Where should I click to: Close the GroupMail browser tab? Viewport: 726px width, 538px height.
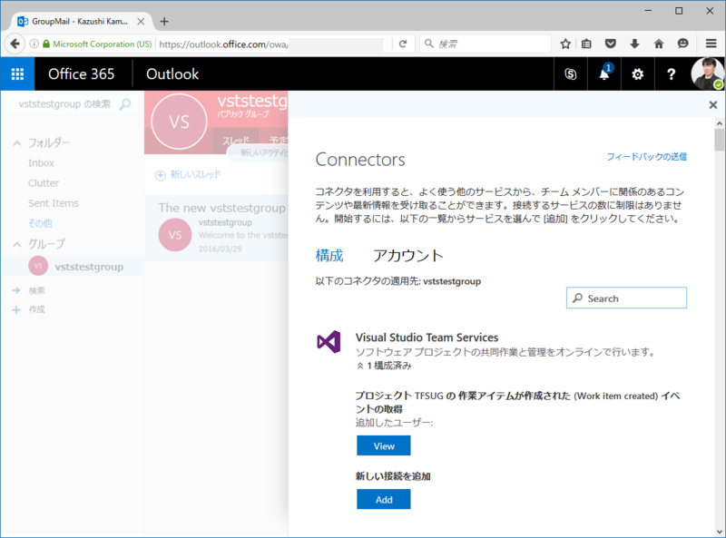[141, 21]
